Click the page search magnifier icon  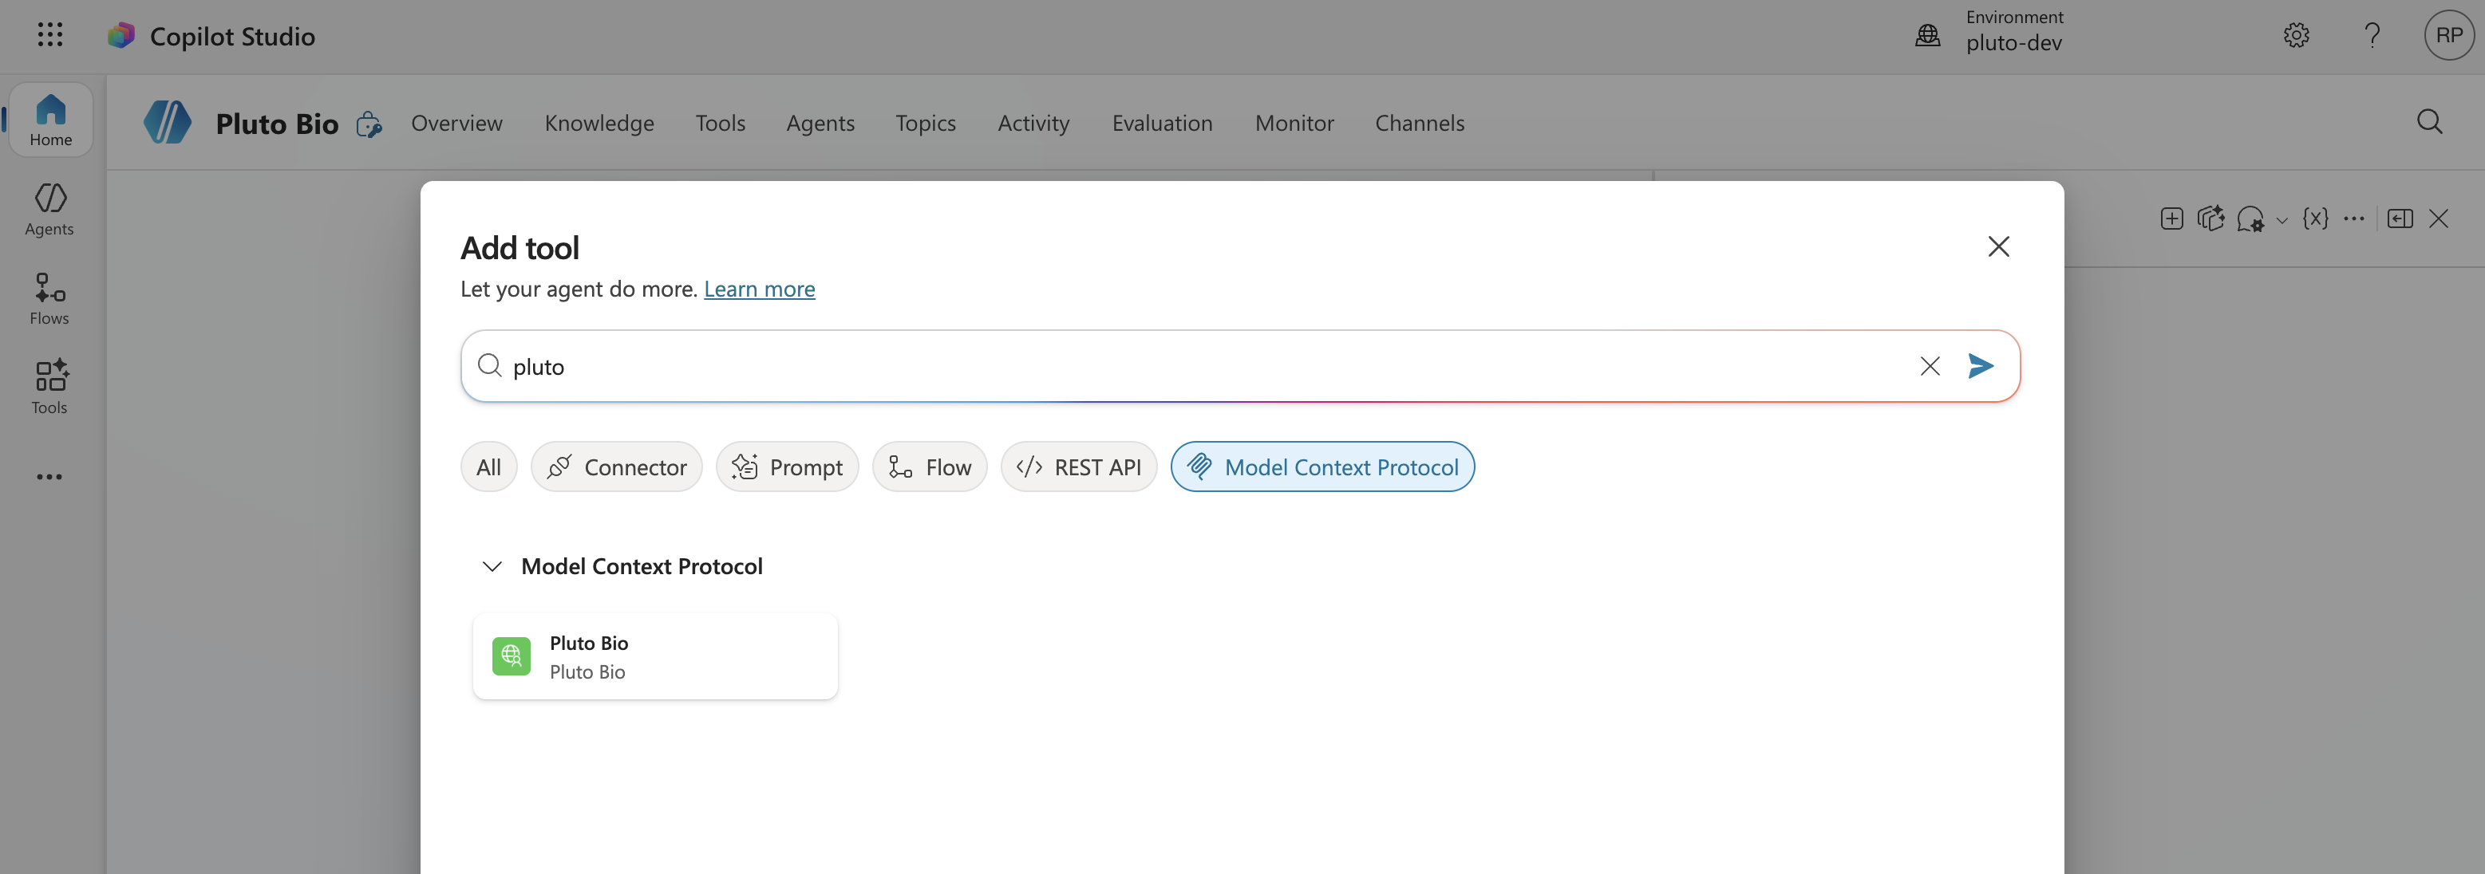[x=2429, y=122]
